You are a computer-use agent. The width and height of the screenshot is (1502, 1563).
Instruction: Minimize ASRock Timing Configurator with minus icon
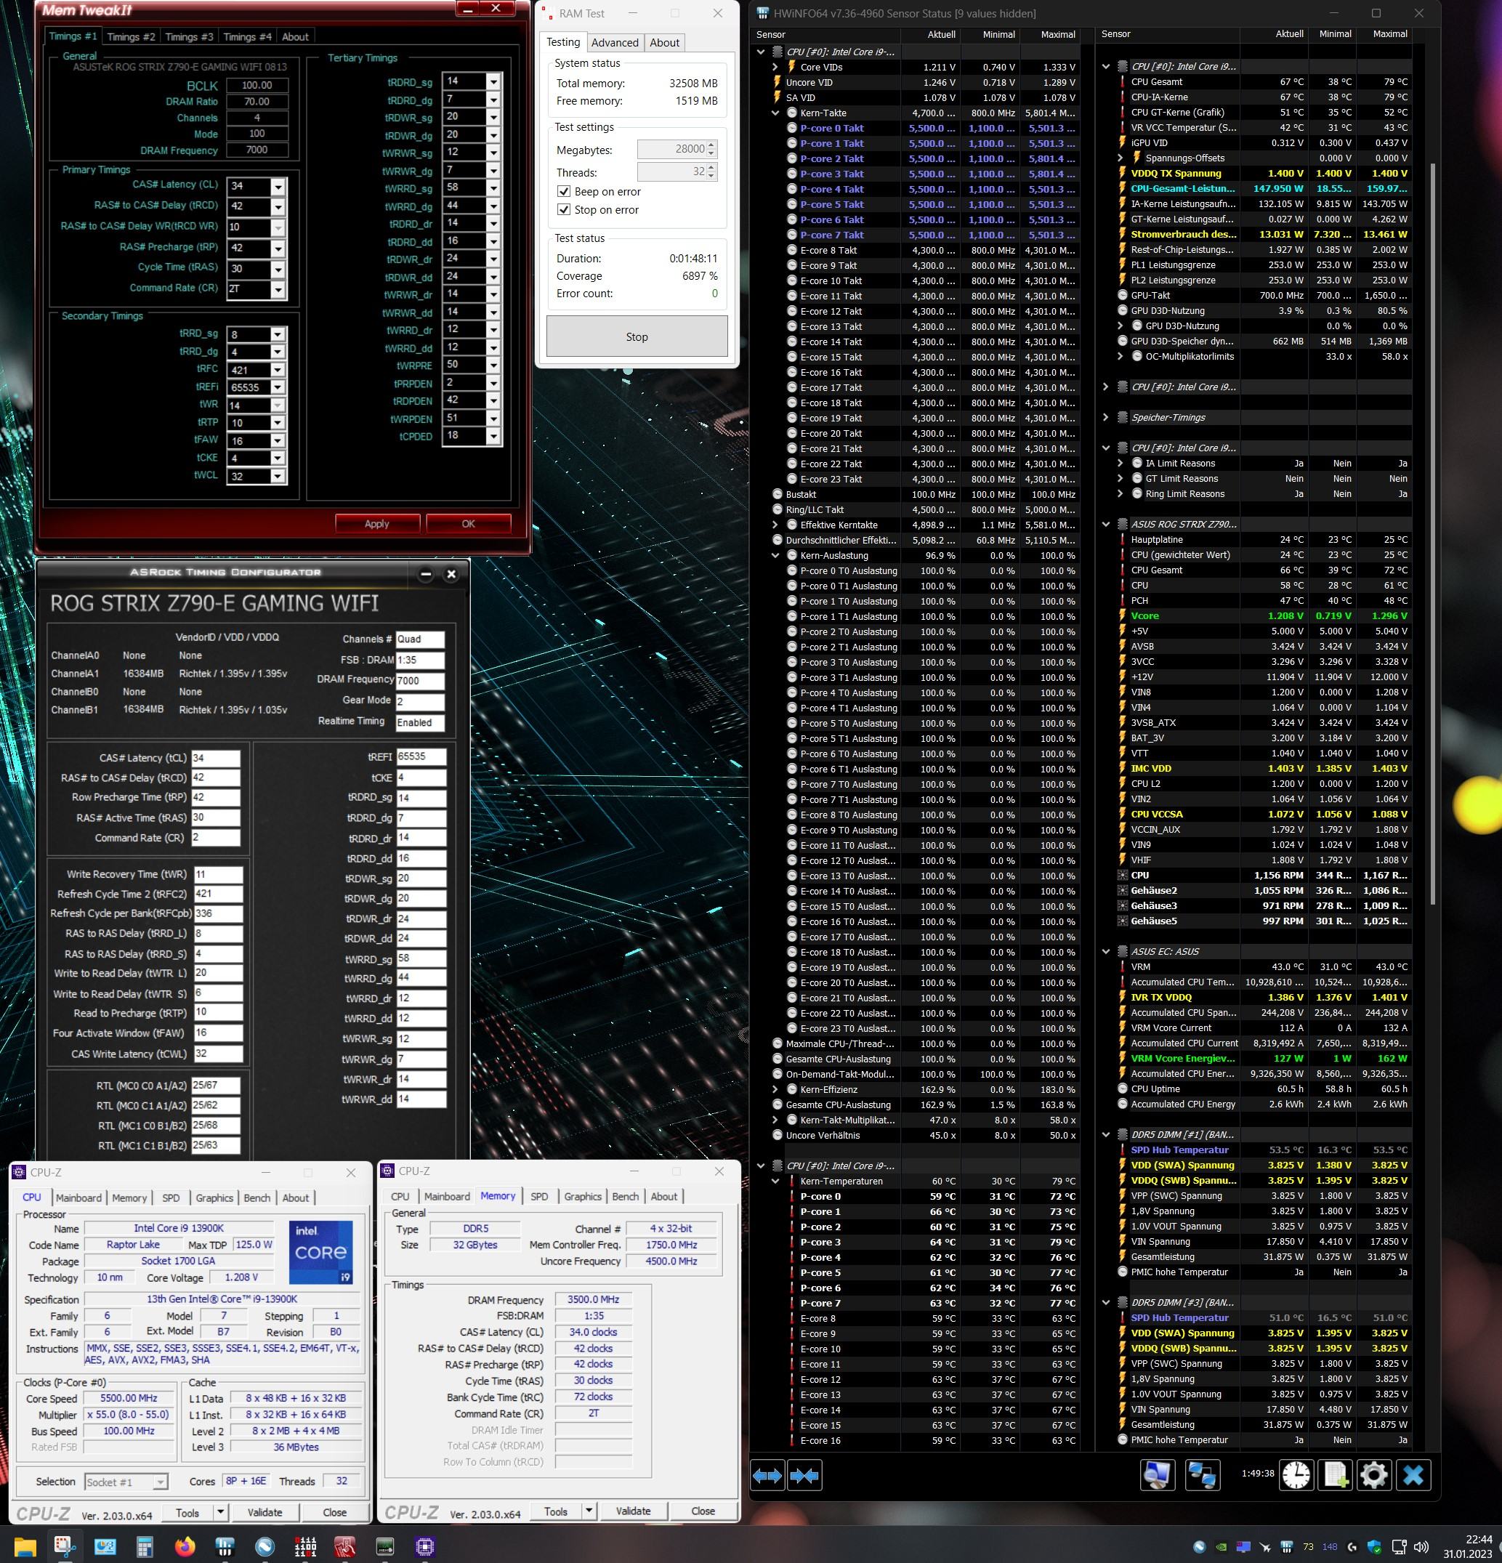tap(425, 574)
